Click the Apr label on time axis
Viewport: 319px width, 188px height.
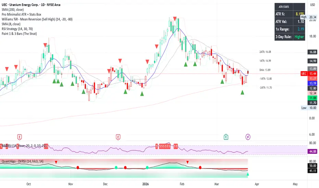pyautogui.click(x=257, y=184)
